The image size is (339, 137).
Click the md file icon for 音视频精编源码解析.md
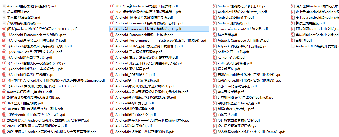pyautogui.click(x=4, y=23)
